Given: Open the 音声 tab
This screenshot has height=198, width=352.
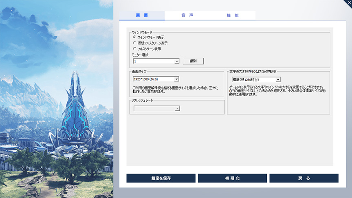Looking at the screenshot, I should 187,15.
